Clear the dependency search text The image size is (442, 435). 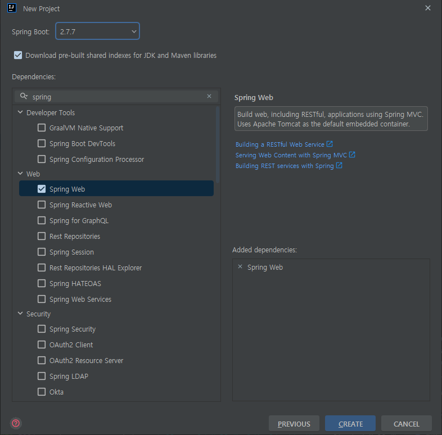(x=209, y=96)
